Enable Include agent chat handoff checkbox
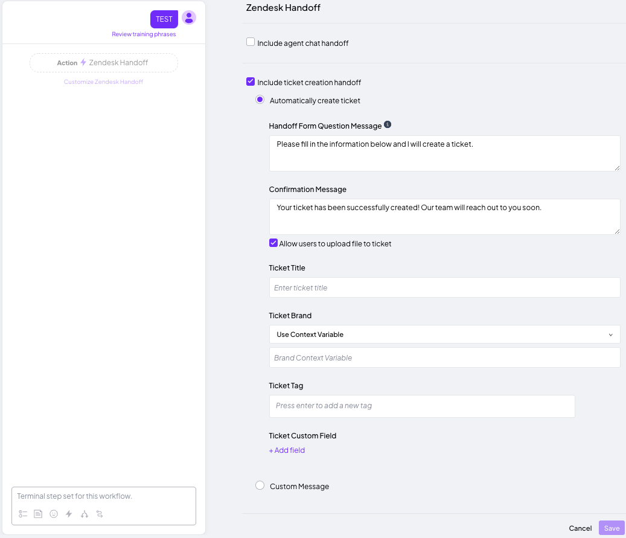The image size is (626, 538). (x=251, y=42)
